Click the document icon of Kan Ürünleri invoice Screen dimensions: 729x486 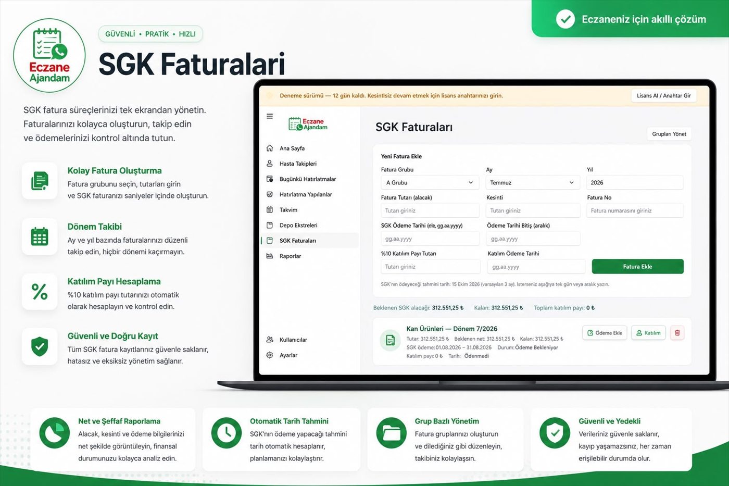(390, 341)
